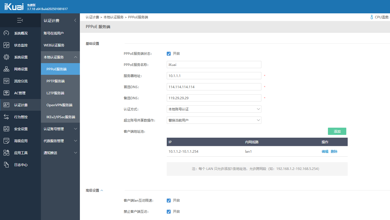Screen dimensions: 390x220
Task: Switch to the PPTP服务端 menu item
Action: 55,81
